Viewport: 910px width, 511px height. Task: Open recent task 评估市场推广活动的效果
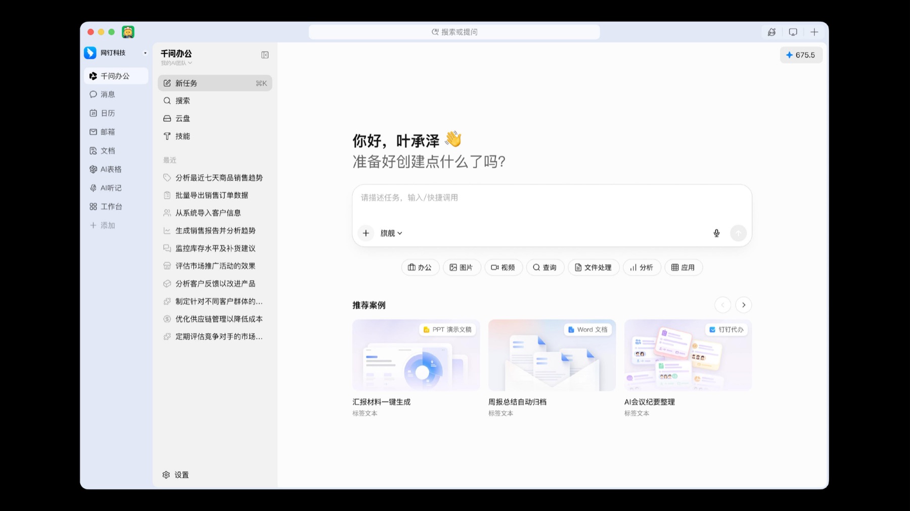215,266
